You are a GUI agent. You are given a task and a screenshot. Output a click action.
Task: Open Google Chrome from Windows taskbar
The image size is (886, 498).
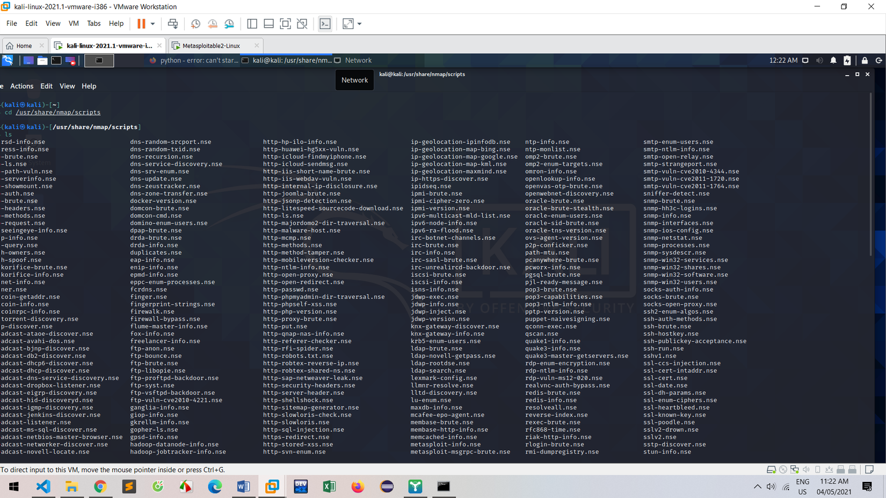click(100, 487)
